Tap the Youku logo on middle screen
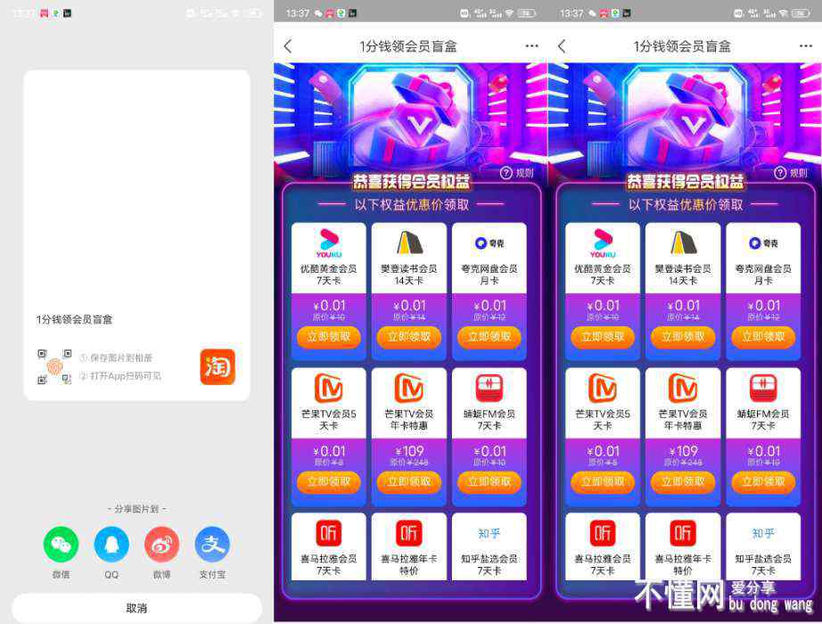This screenshot has height=624, width=822. (329, 243)
